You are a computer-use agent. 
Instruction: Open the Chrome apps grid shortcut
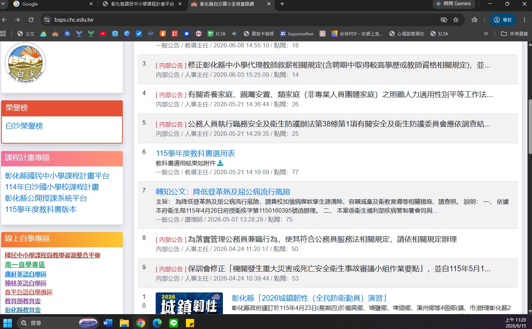3,34
